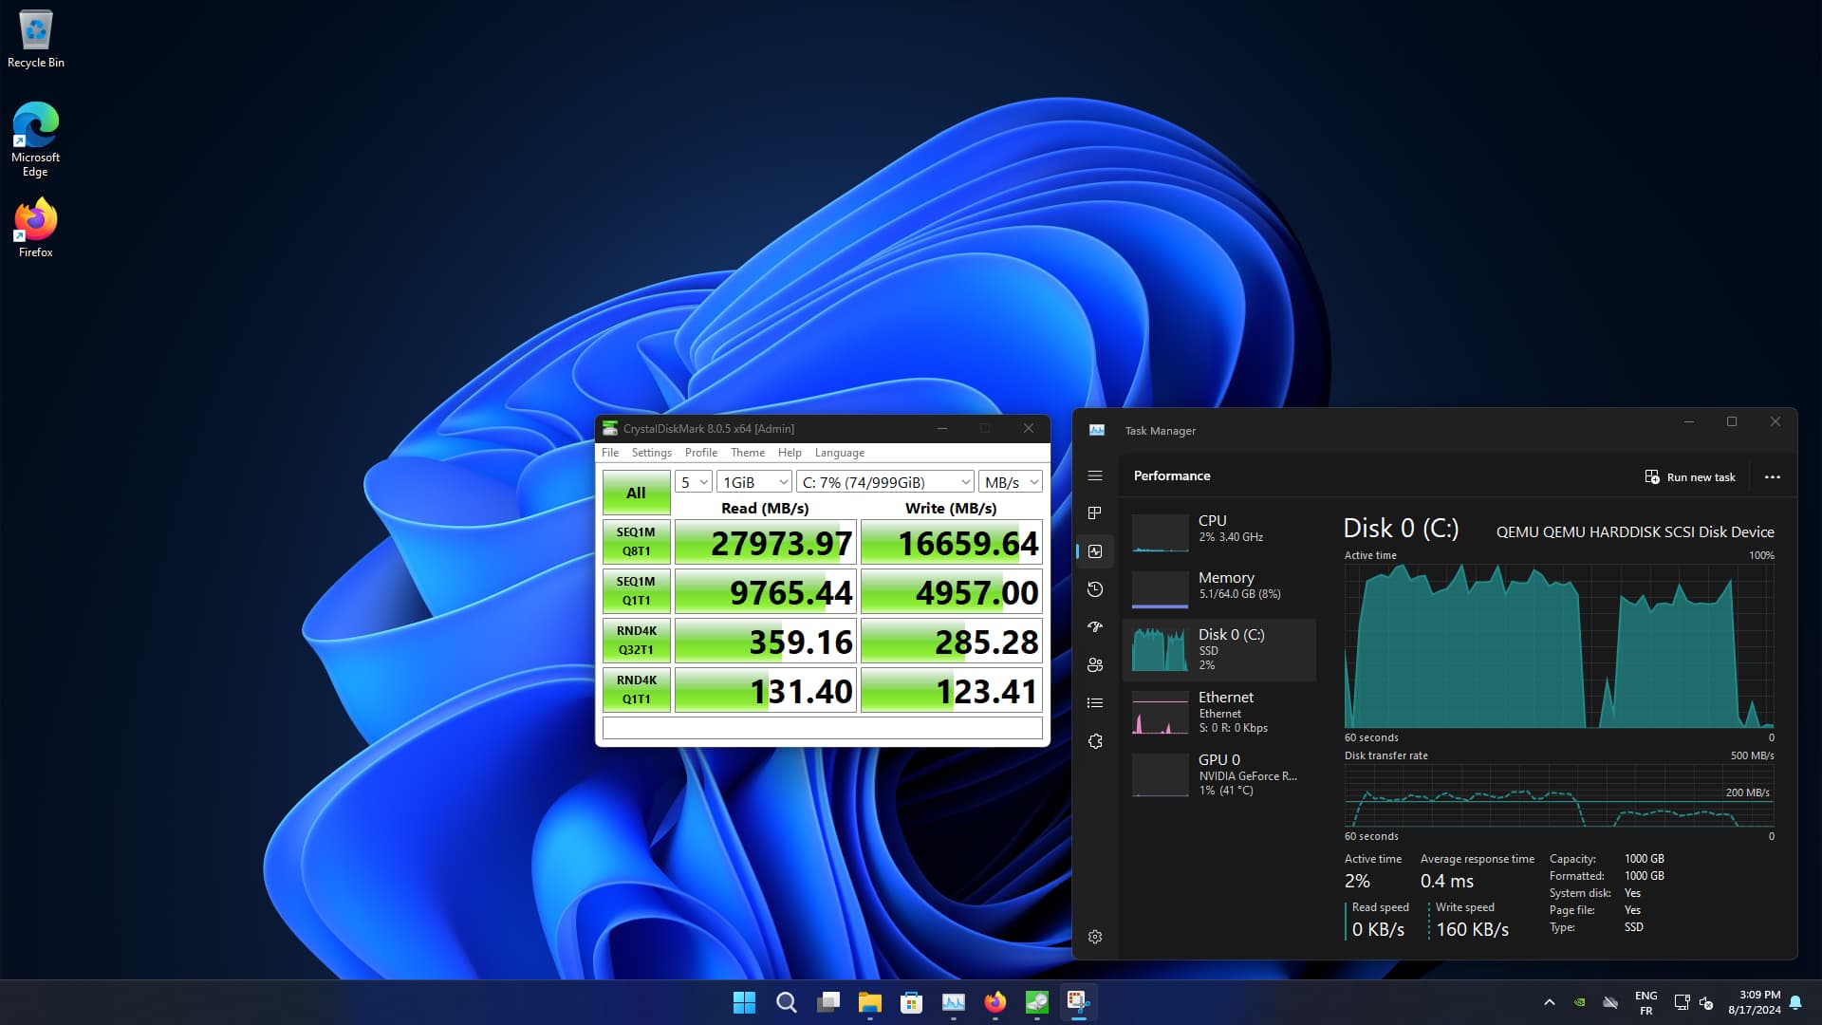
Task: Open the Theme menu in CrystalDiskMark
Action: [x=748, y=453]
